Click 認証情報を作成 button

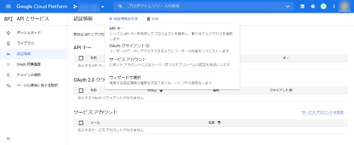click(x=123, y=19)
